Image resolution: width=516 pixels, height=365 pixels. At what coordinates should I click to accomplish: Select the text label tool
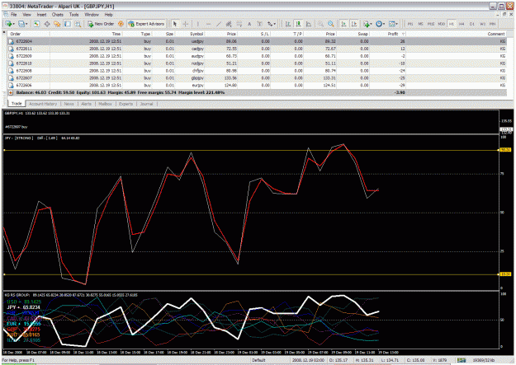coord(259,24)
